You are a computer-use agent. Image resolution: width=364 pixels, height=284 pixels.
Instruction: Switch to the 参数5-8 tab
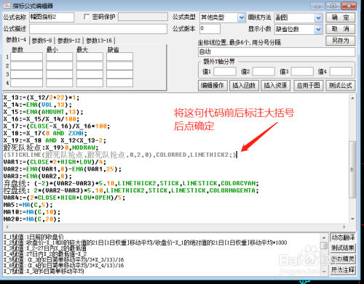41,41
